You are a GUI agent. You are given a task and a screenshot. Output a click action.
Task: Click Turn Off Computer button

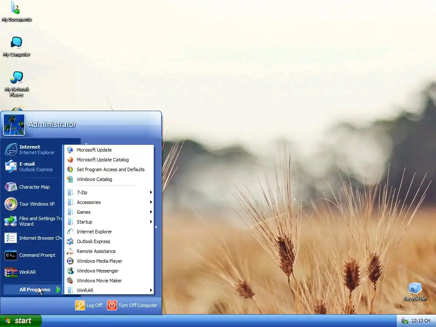132,305
